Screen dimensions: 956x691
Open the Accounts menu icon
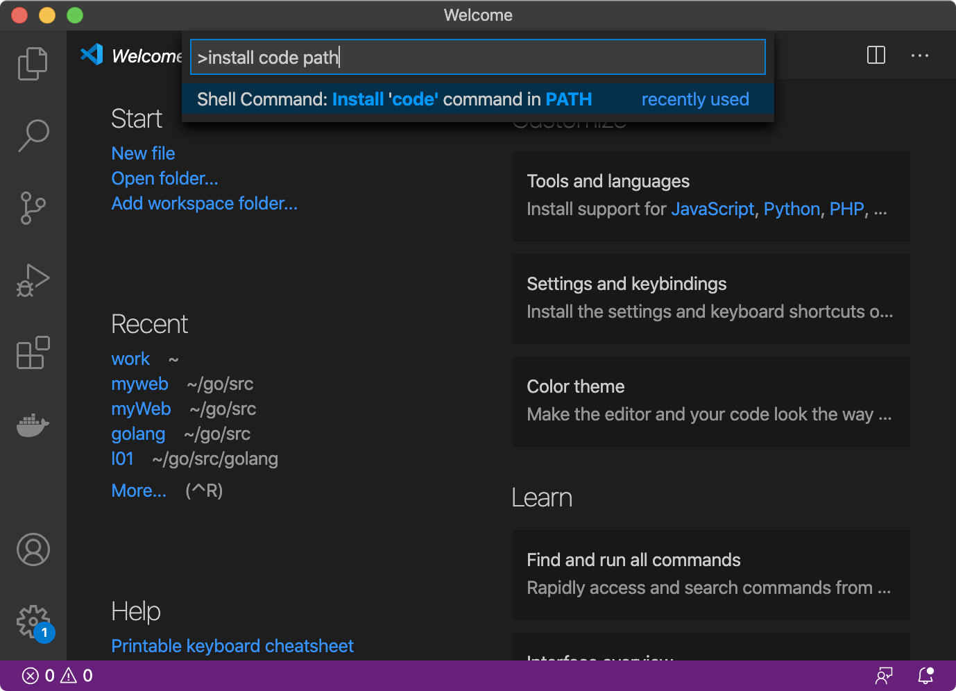coord(33,549)
